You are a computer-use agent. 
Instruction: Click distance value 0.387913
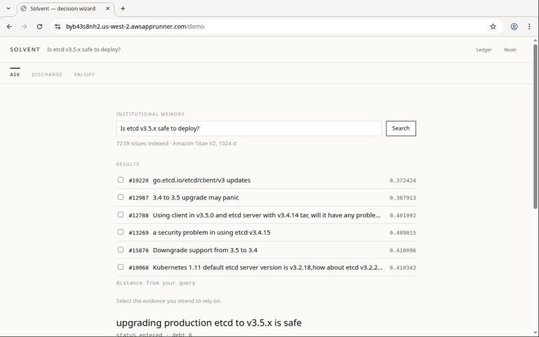403,198
